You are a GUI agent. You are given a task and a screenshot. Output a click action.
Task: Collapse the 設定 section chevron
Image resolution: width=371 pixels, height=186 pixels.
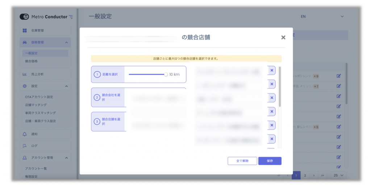[x=67, y=86]
